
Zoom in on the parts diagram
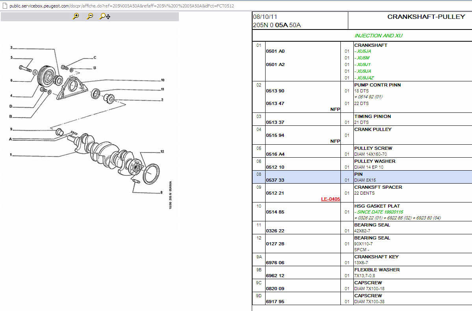(76, 16)
